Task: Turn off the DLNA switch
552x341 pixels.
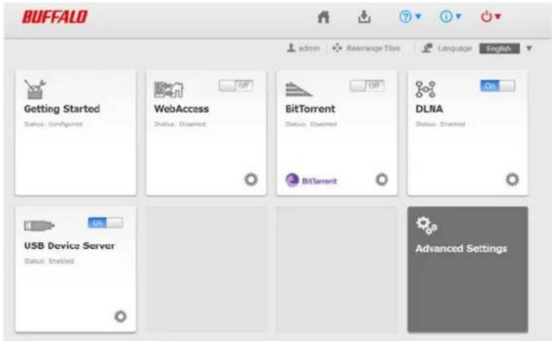Action: coord(498,86)
